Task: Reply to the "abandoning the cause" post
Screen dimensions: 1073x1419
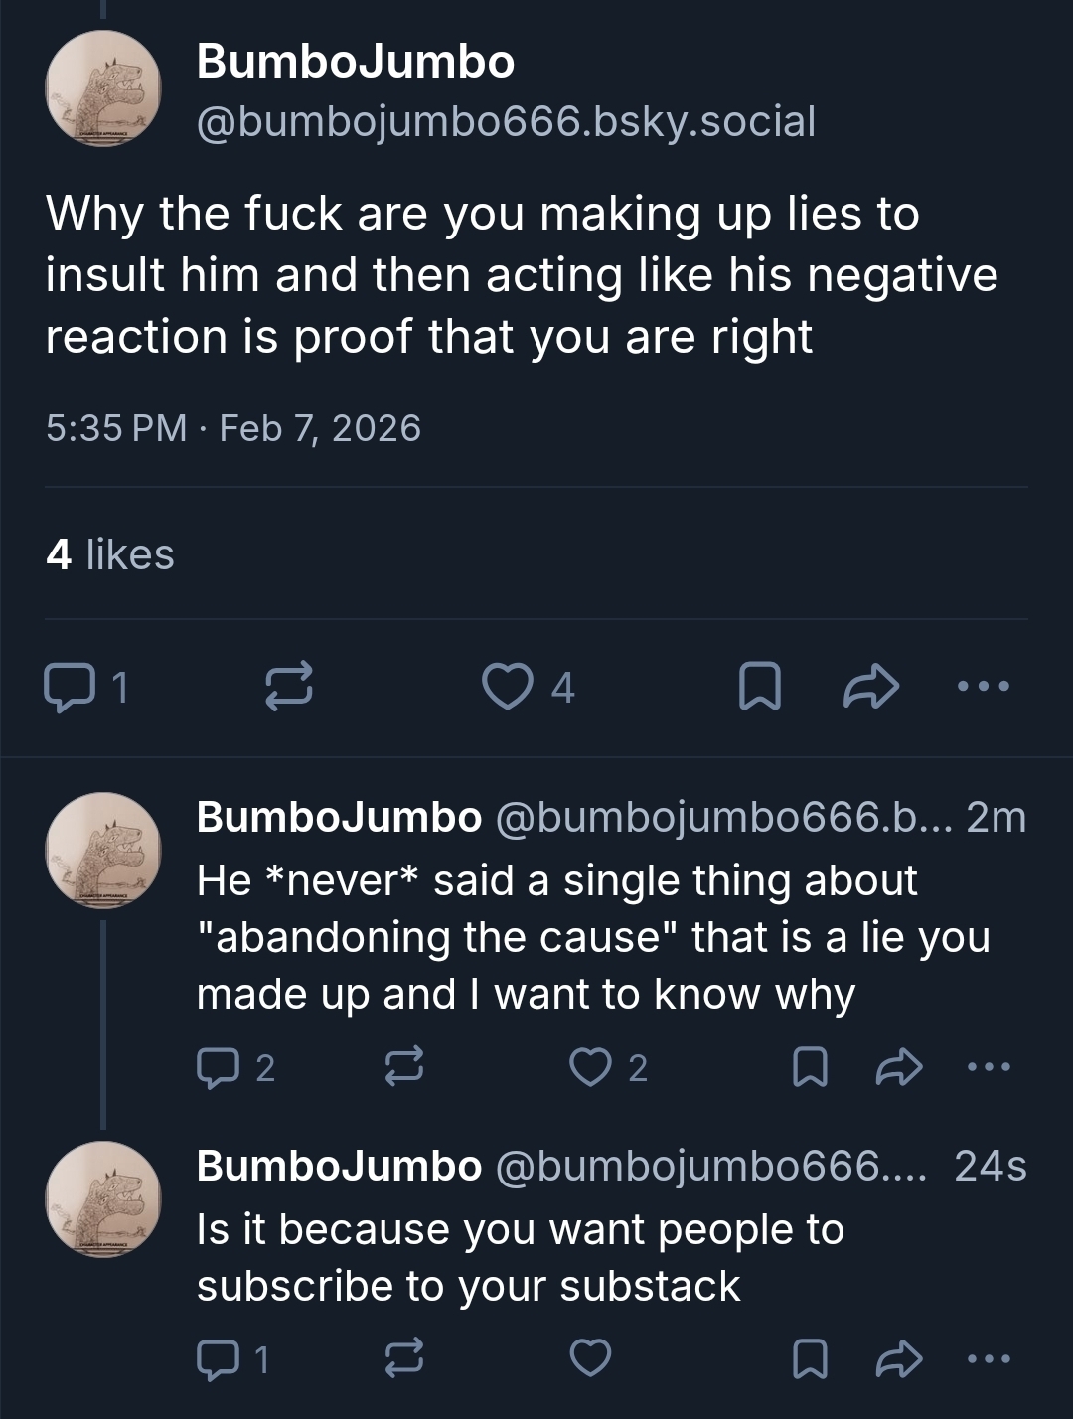Action: click(216, 1067)
